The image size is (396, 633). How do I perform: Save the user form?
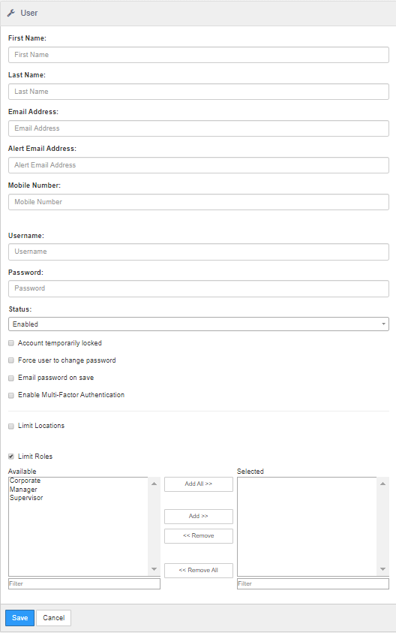coord(19,618)
